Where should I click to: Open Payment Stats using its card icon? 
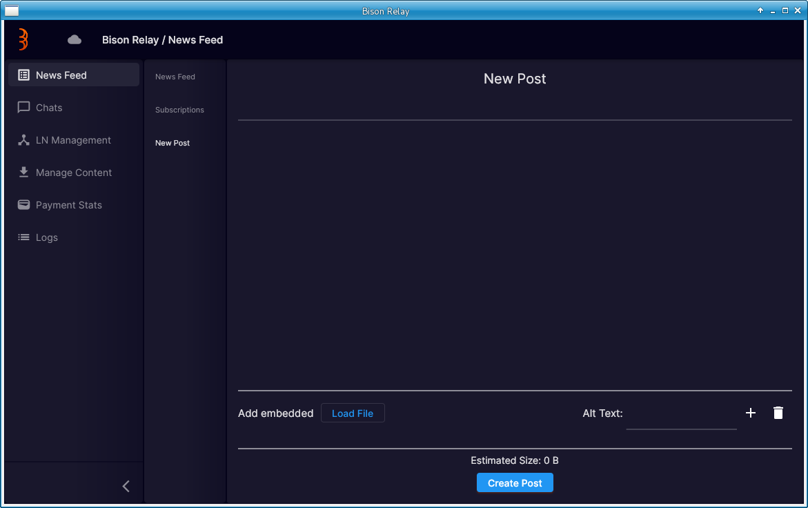[x=24, y=204]
